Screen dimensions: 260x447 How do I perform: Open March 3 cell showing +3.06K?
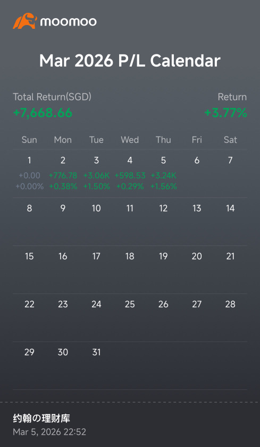click(96, 173)
